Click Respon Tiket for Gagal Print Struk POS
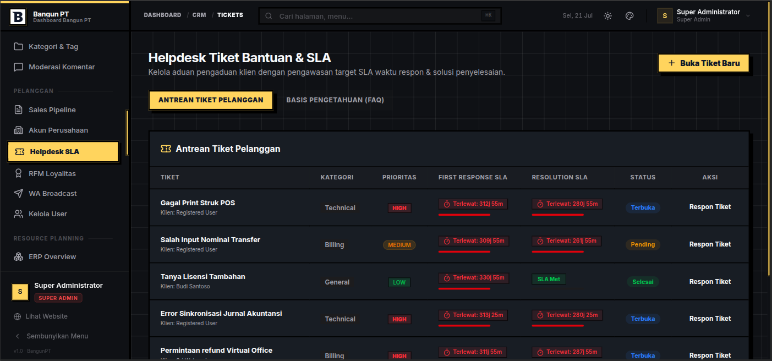772x361 pixels. 710,207
